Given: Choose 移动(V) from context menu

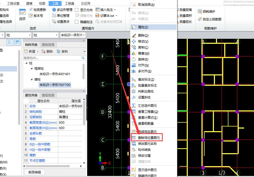Looking at the screenshot, I should [x=143, y=41].
